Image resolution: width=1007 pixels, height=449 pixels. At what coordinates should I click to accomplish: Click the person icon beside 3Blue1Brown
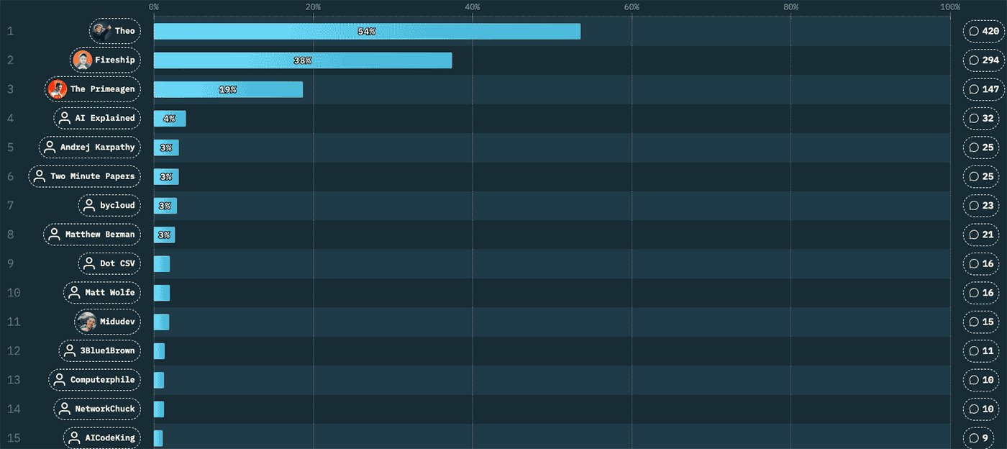[69, 350]
